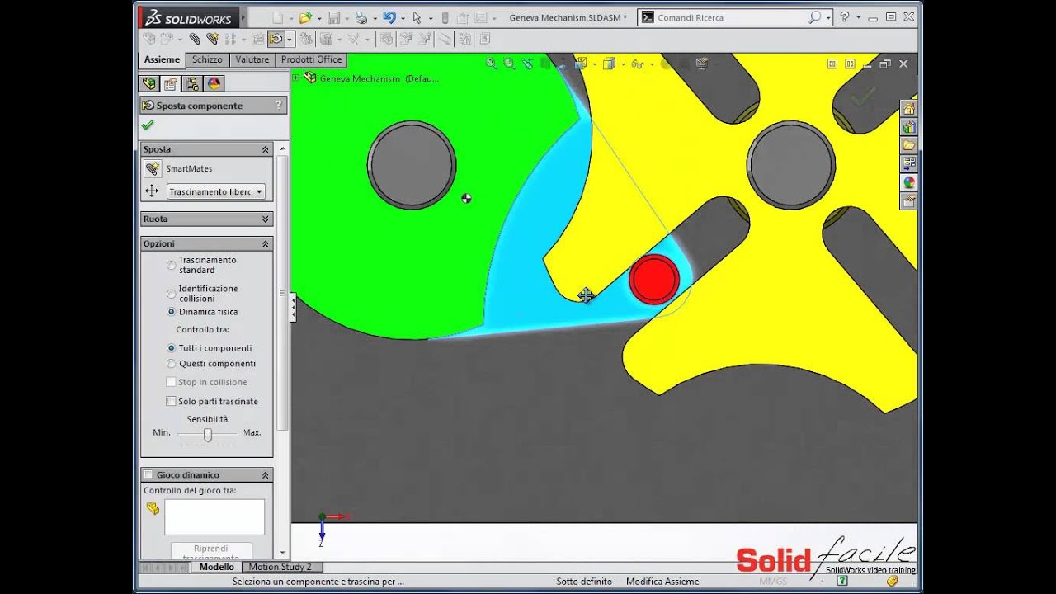Click the Zoom to Area magnifier in viewport
This screenshot has width=1056, height=594.
[509, 63]
